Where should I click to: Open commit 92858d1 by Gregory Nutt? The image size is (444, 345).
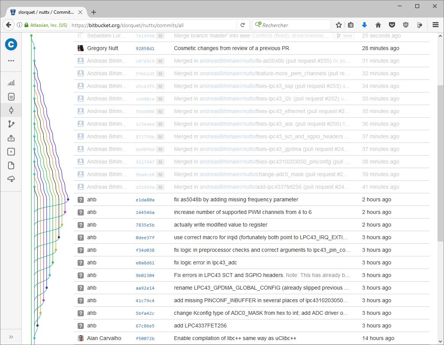coord(145,49)
